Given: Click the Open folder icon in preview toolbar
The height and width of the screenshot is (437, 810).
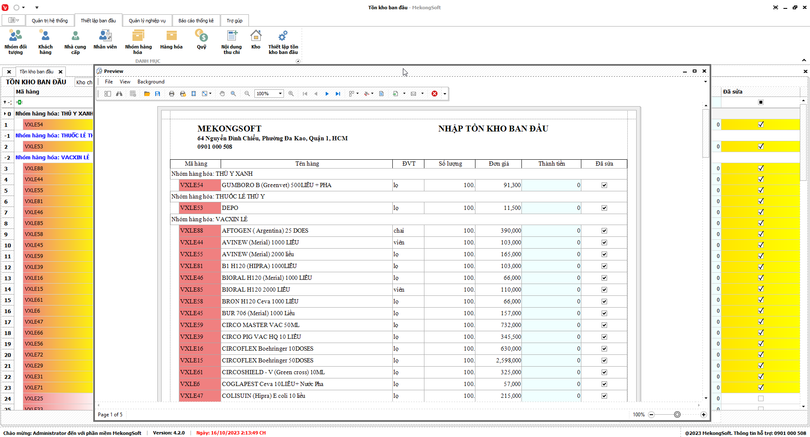Looking at the screenshot, I should [x=147, y=94].
